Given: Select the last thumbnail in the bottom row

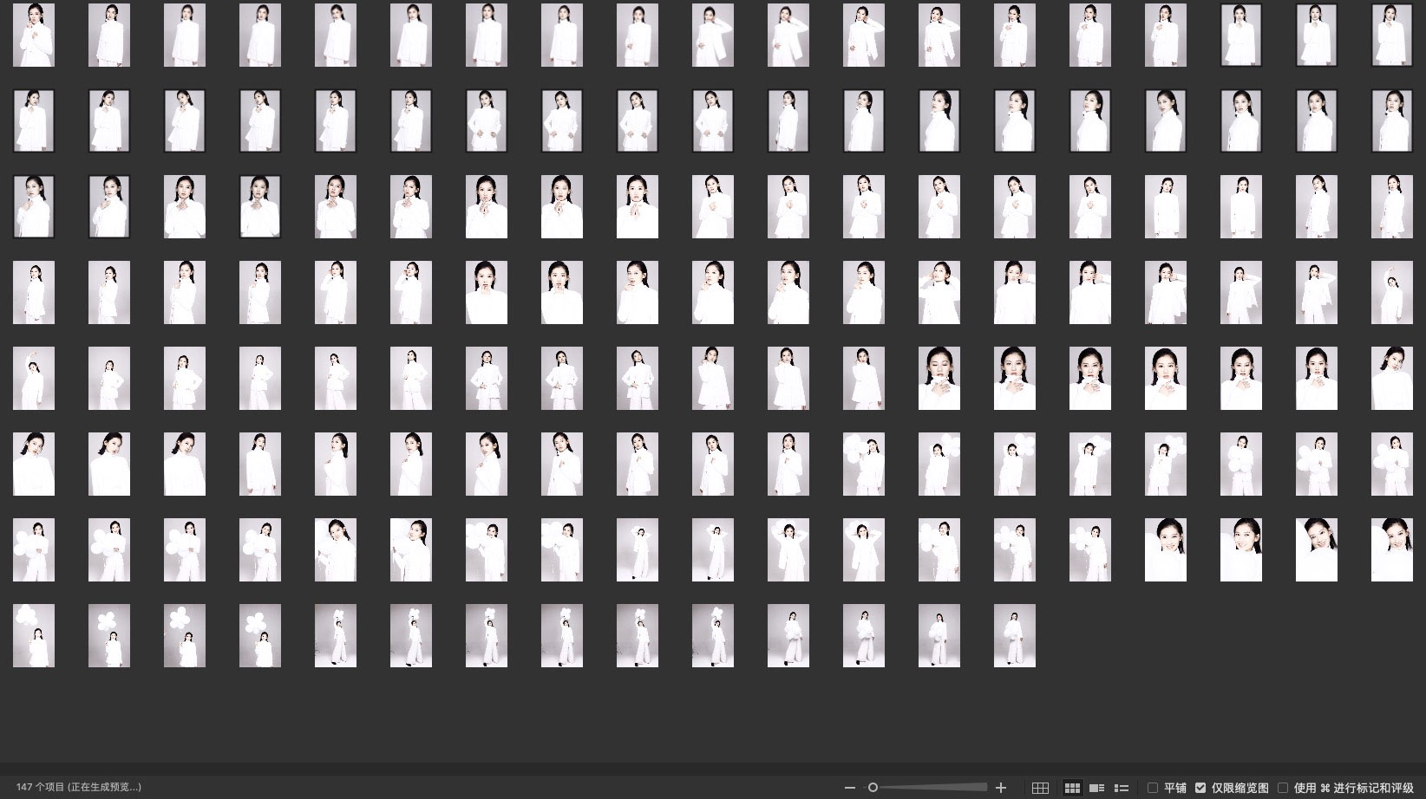Looking at the screenshot, I should (1014, 635).
